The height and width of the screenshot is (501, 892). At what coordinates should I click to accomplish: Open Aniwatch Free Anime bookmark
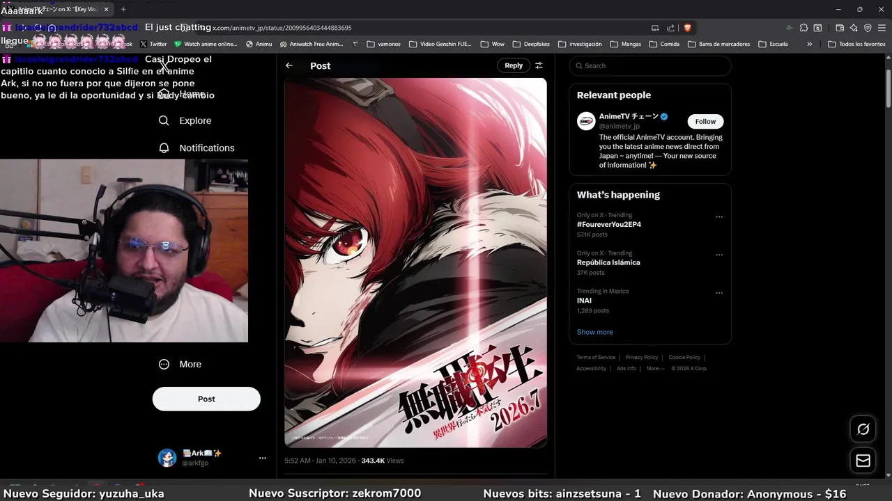click(312, 44)
